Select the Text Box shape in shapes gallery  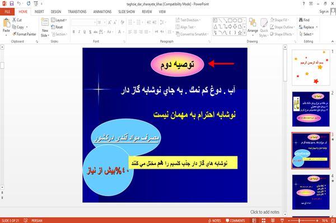[215, 21]
